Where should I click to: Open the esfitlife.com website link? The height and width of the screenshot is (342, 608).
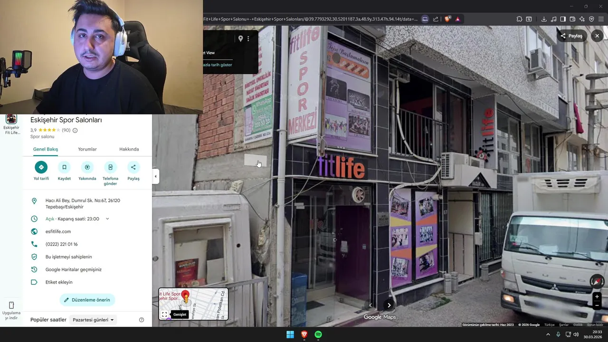(x=58, y=231)
